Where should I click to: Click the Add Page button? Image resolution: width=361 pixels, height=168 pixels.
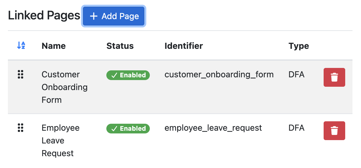(114, 16)
